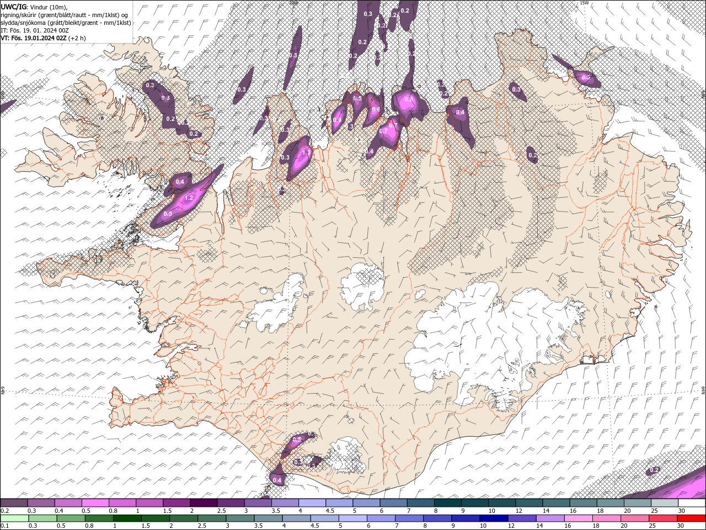Click the '1.2' snowfall value on the map

(x=188, y=198)
